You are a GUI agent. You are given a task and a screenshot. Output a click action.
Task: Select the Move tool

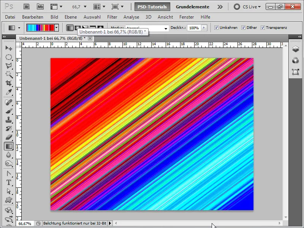tap(9, 48)
